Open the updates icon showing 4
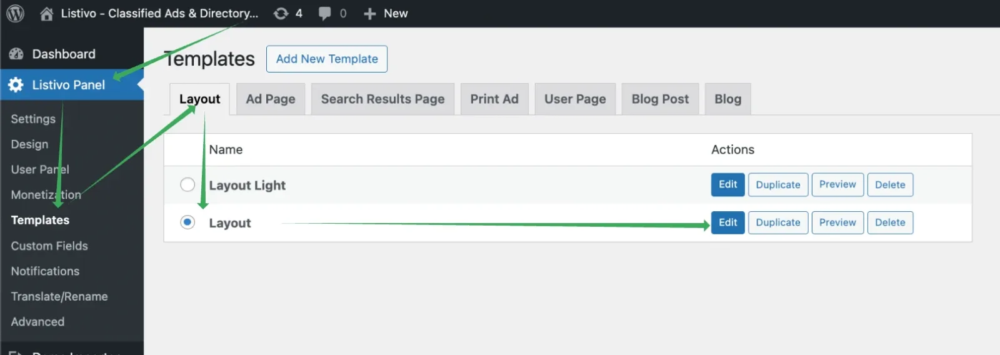 281,14
